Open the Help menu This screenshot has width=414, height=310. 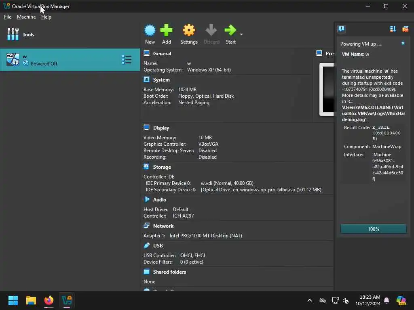[x=46, y=17]
